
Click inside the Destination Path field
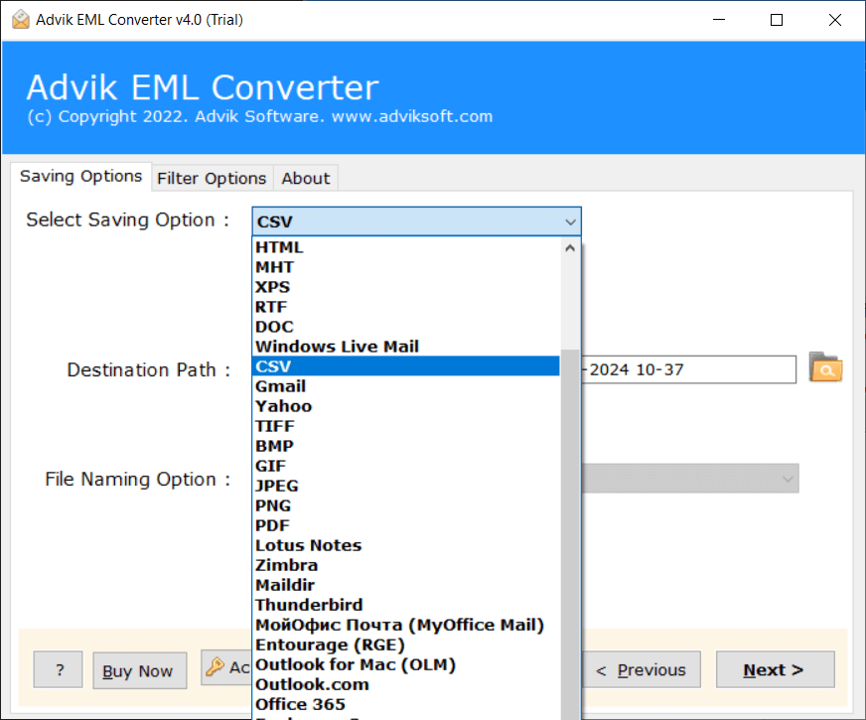click(688, 369)
